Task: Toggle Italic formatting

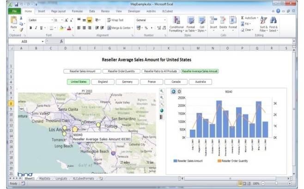Action: click(36, 28)
